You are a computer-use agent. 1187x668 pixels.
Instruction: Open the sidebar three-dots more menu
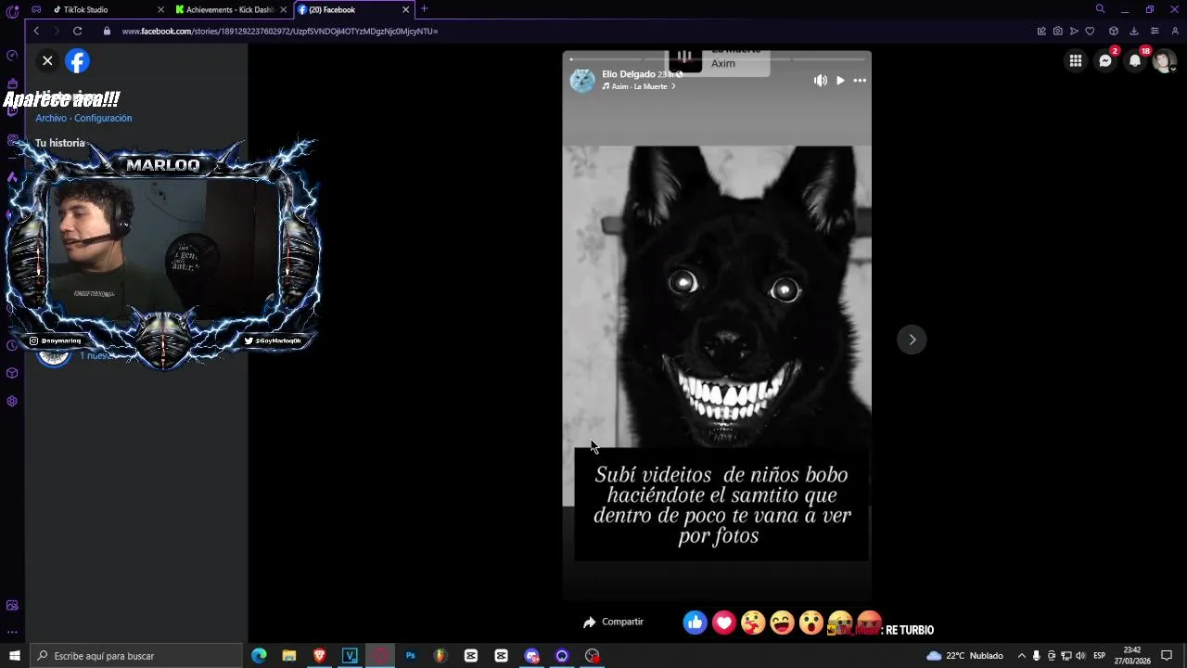pyautogui.click(x=12, y=632)
